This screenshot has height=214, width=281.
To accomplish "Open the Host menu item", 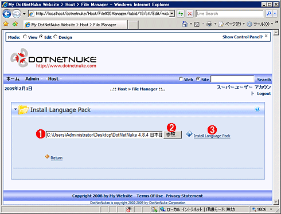I will [x=53, y=79].
